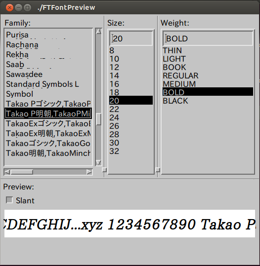
Task: Select size 8
Action: (131, 50)
